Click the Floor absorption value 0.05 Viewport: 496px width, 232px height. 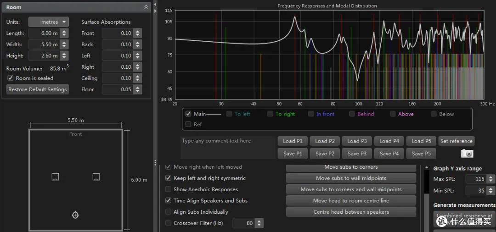pyautogui.click(x=118, y=90)
